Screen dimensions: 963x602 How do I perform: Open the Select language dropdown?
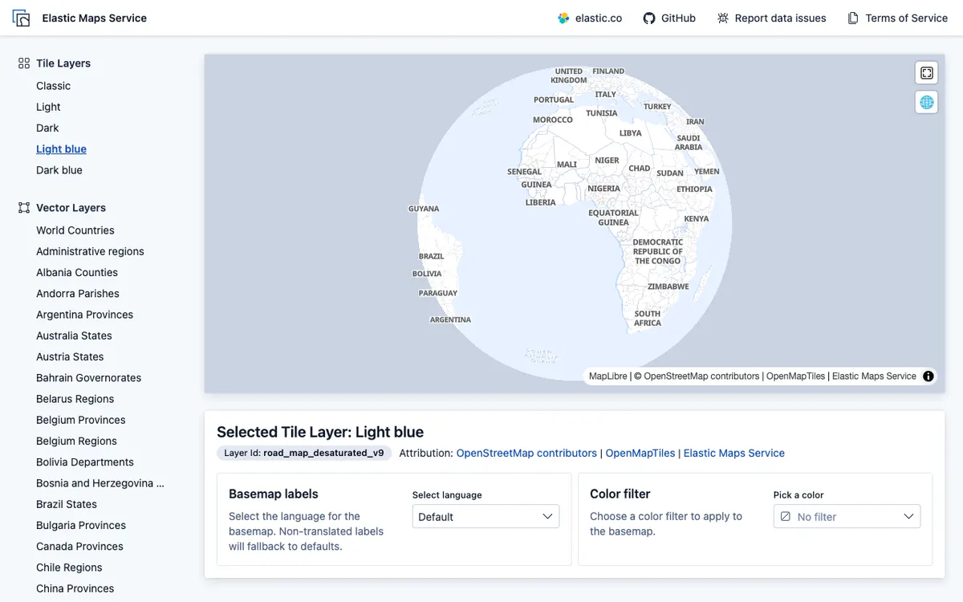(486, 516)
